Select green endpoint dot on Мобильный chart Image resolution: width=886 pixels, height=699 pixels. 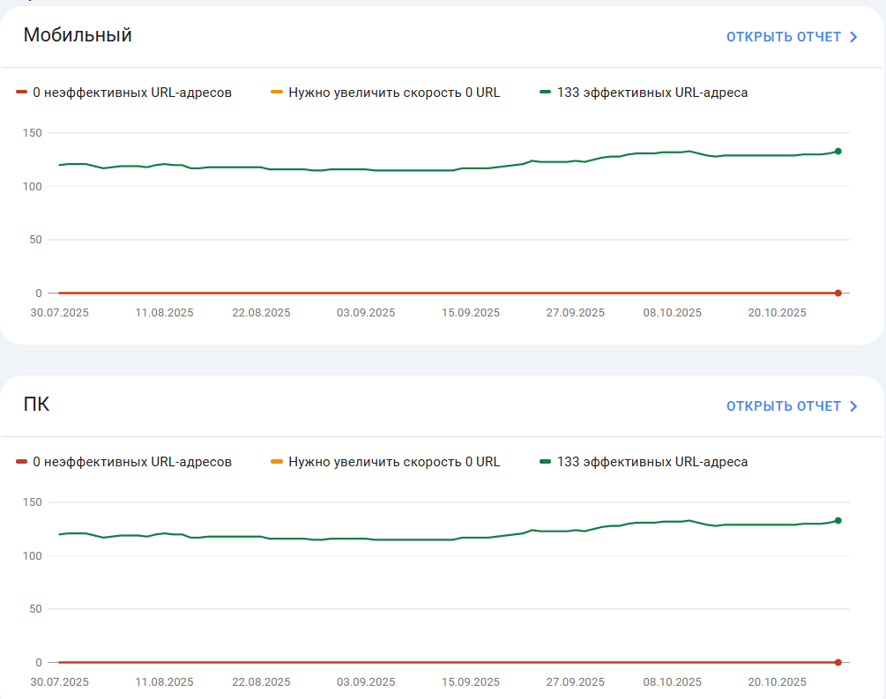[838, 152]
